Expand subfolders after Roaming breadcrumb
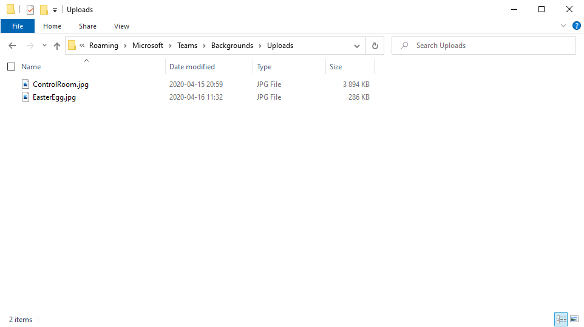This screenshot has width=584, height=327. click(x=125, y=46)
